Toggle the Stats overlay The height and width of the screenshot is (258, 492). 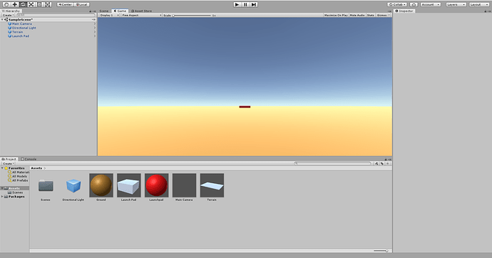click(371, 15)
